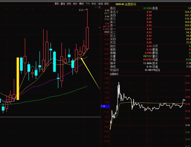Select the 9.32 high price label

pos(81,10)
